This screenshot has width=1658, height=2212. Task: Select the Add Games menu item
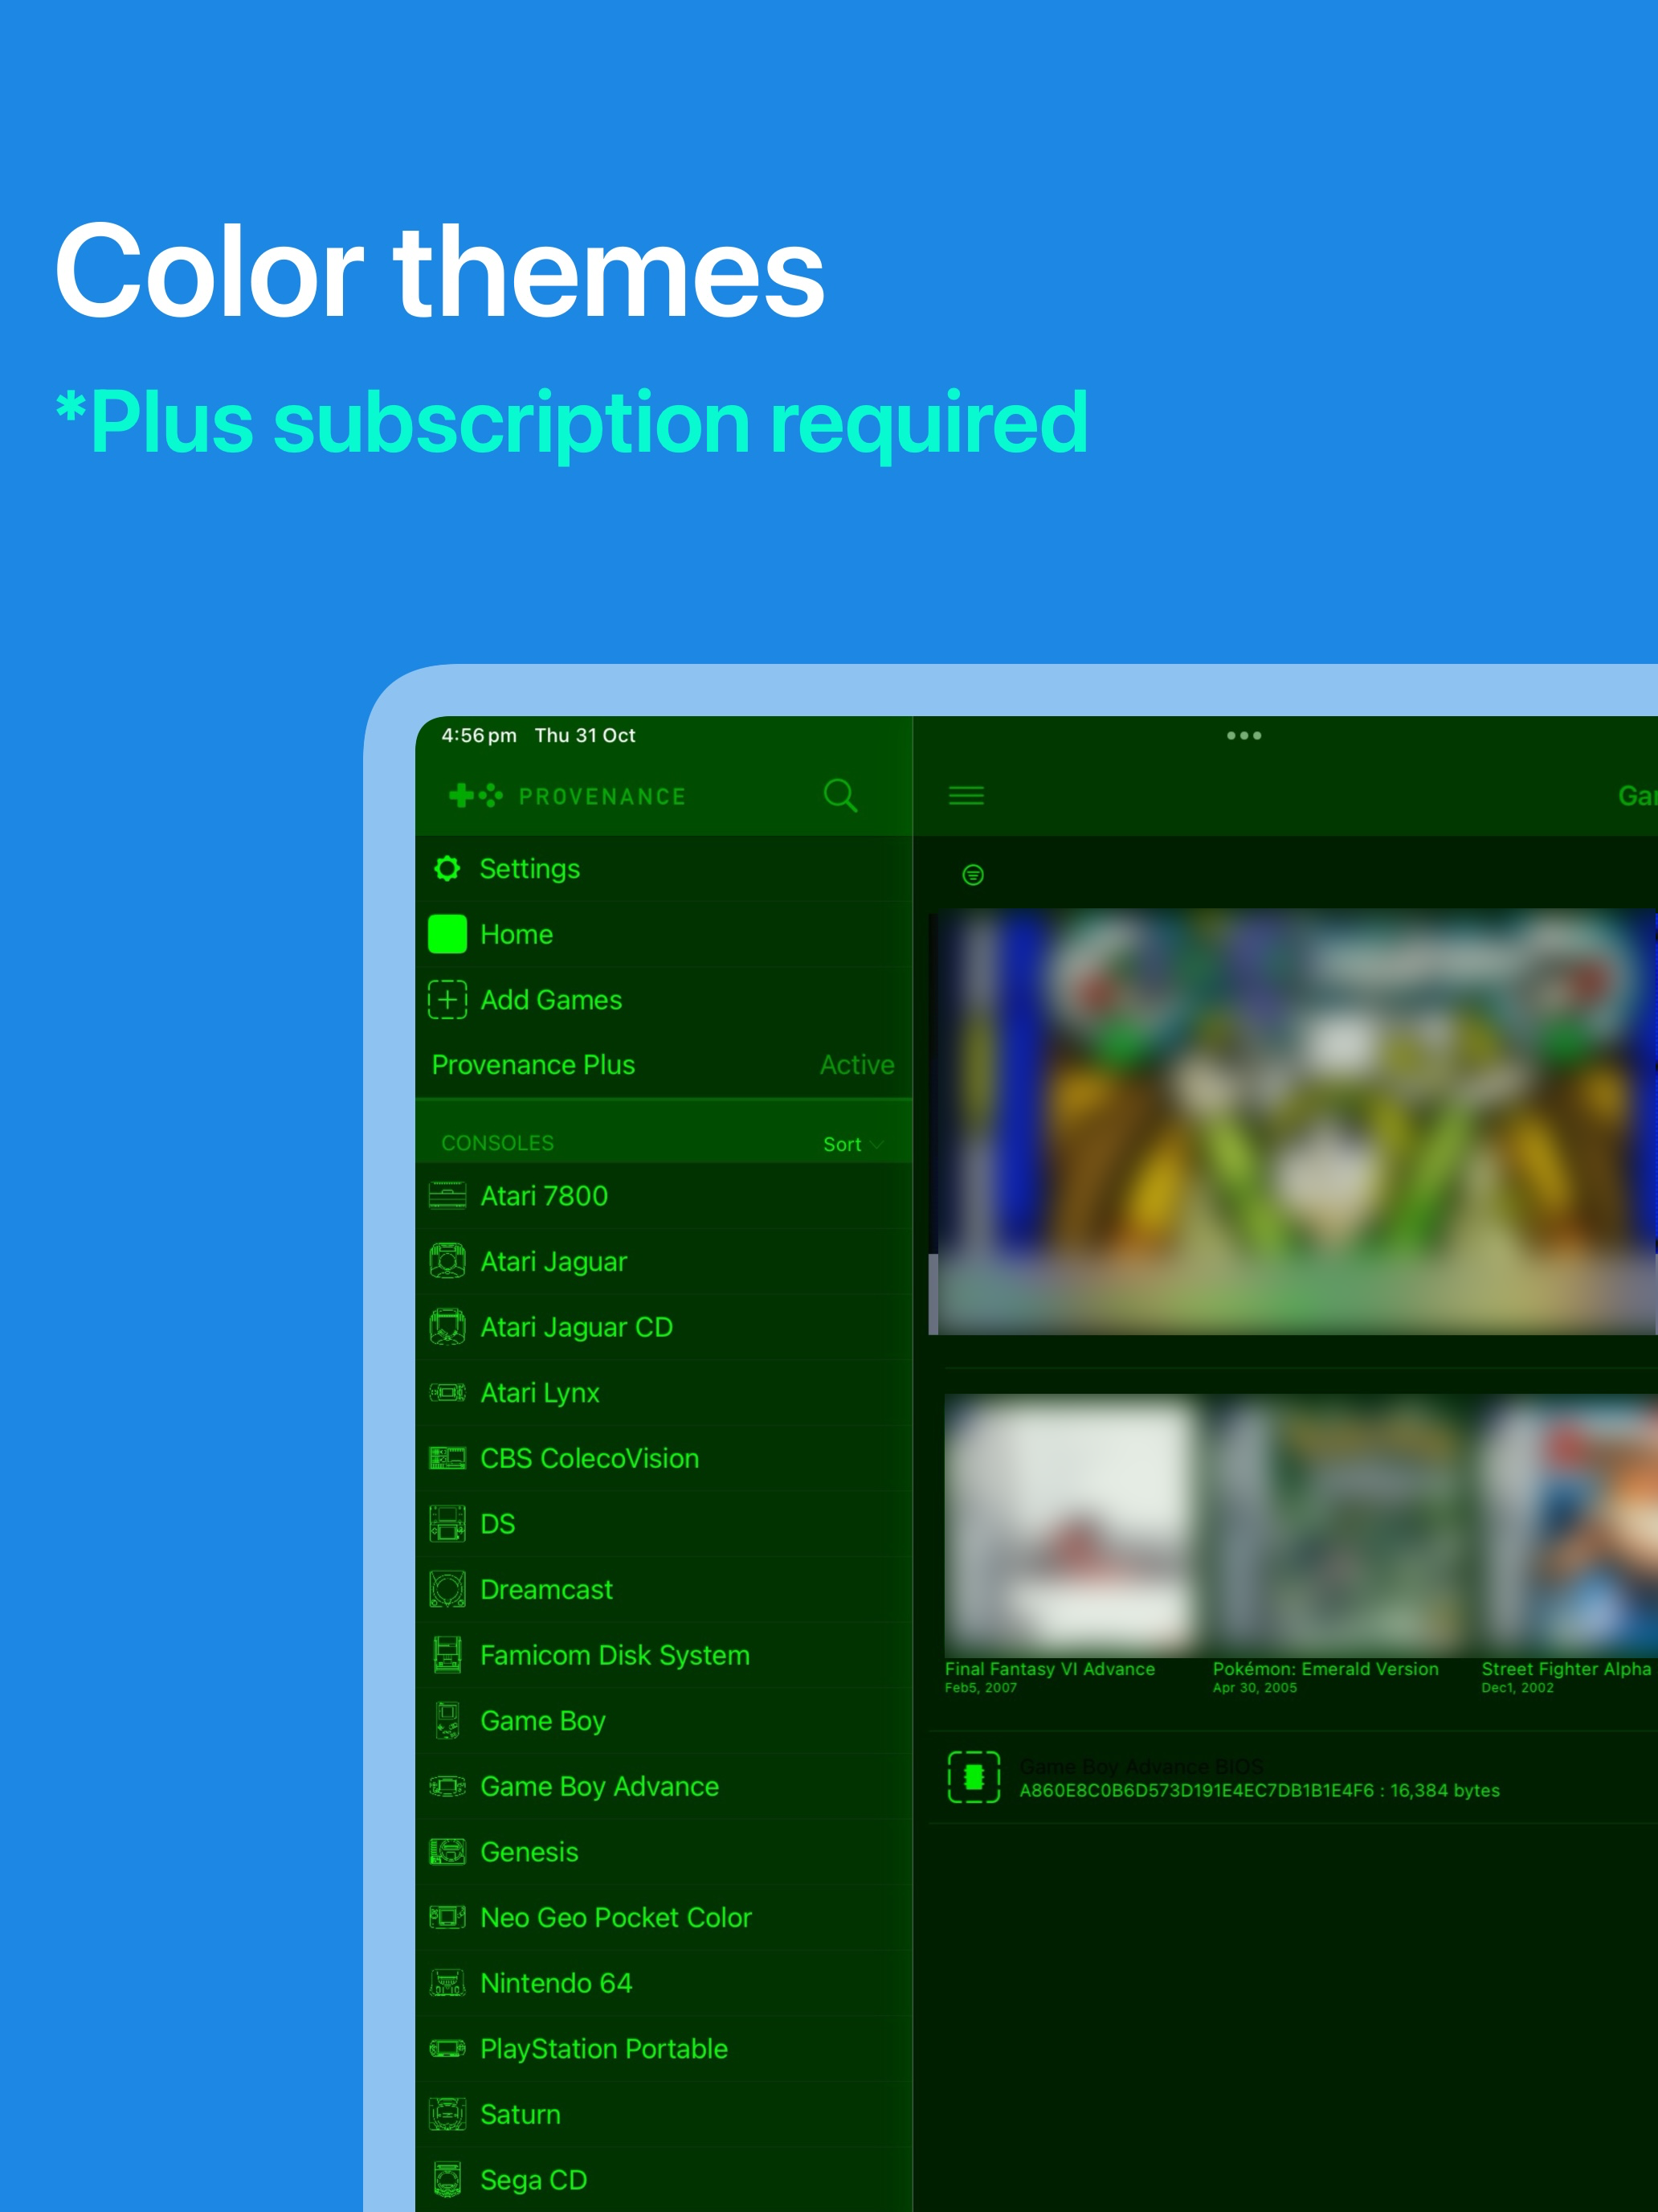551,1000
